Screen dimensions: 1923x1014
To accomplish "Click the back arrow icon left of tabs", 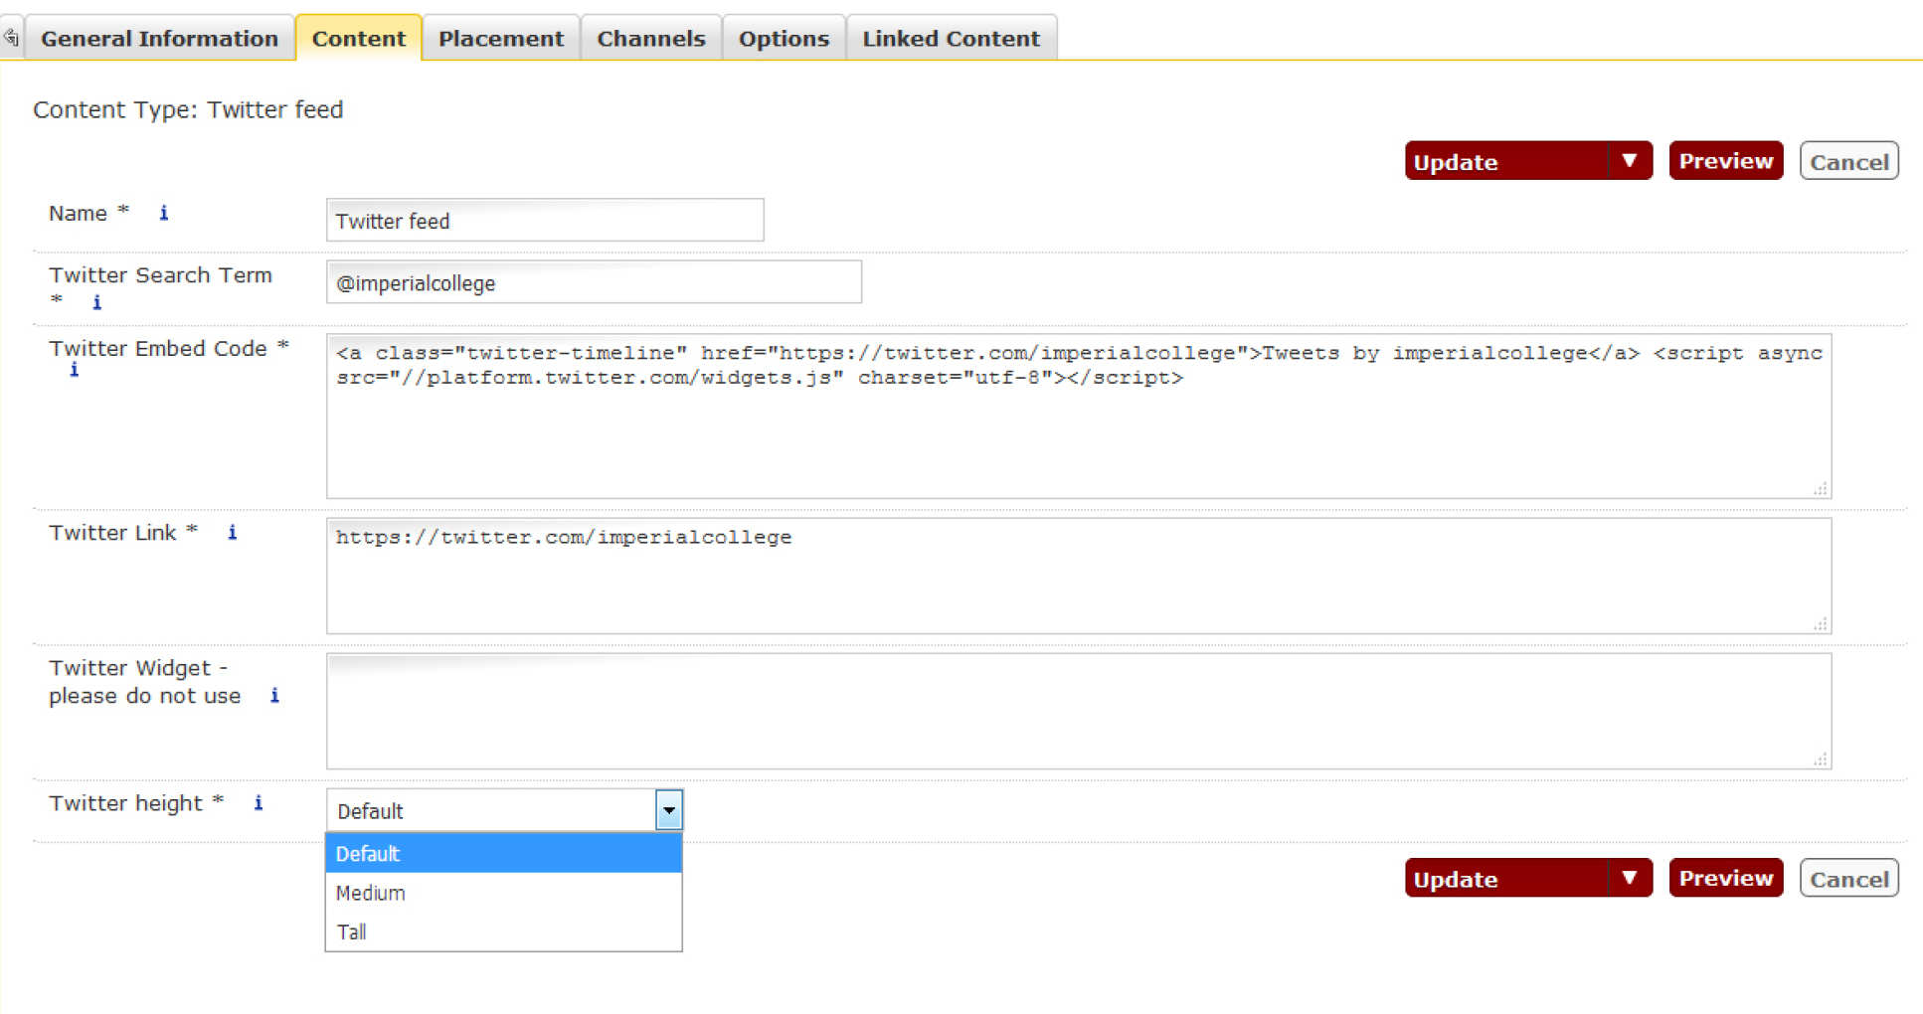I will tap(11, 38).
